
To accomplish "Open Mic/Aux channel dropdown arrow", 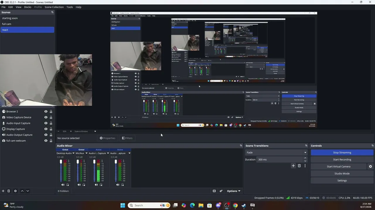I will (86, 153).
